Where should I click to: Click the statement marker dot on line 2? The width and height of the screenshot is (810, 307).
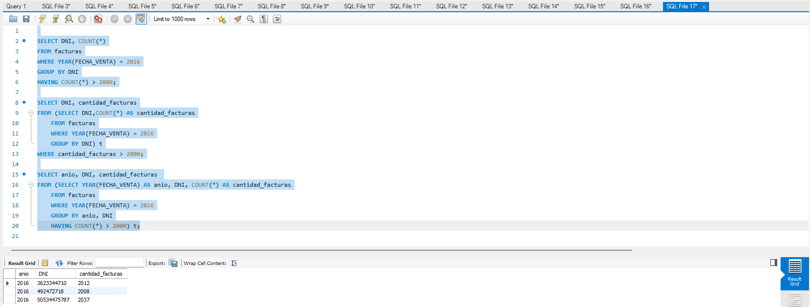click(x=24, y=41)
